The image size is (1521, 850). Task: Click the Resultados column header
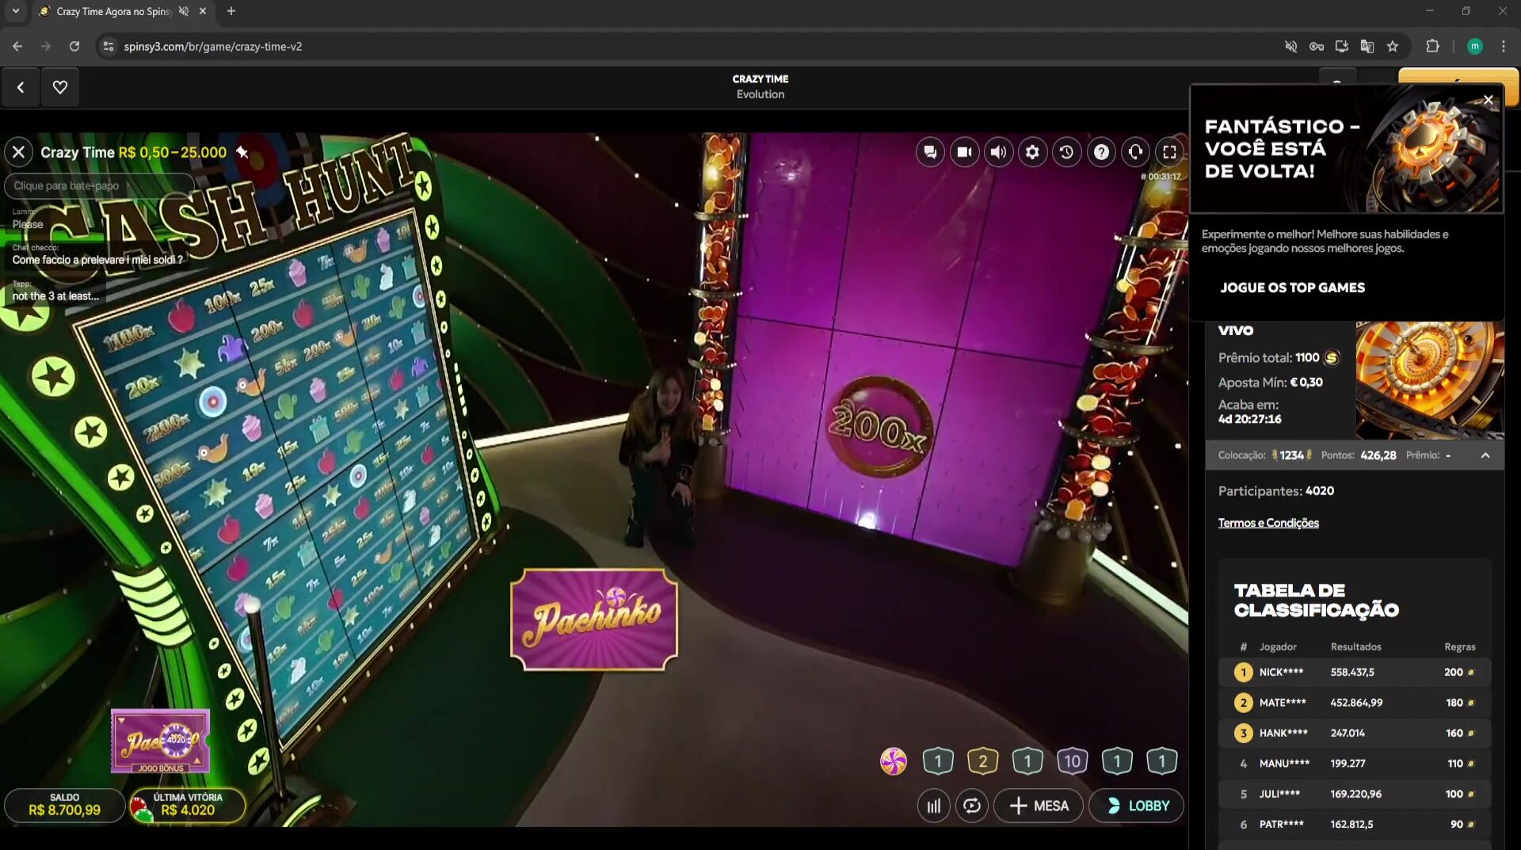point(1355,646)
